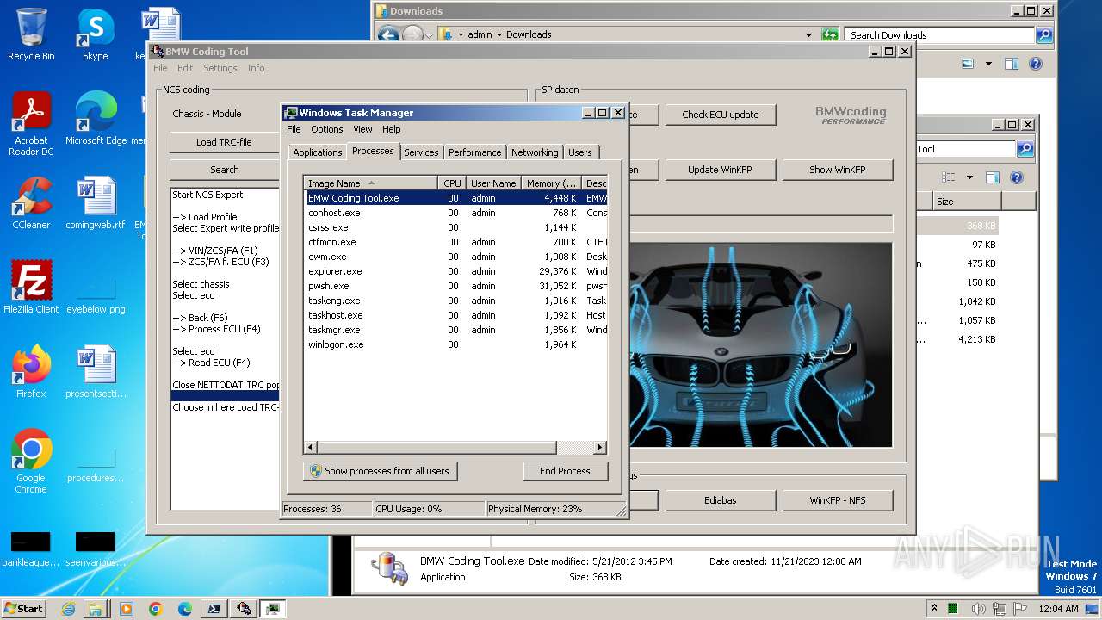Image resolution: width=1102 pixels, height=620 pixels.
Task: Click Show processes from all users
Action: pos(380,471)
